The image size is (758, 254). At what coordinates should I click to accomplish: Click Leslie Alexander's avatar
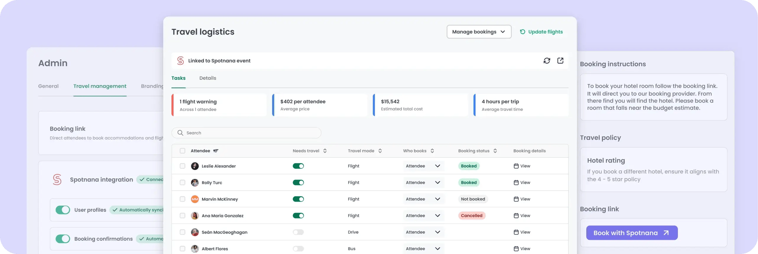point(195,166)
